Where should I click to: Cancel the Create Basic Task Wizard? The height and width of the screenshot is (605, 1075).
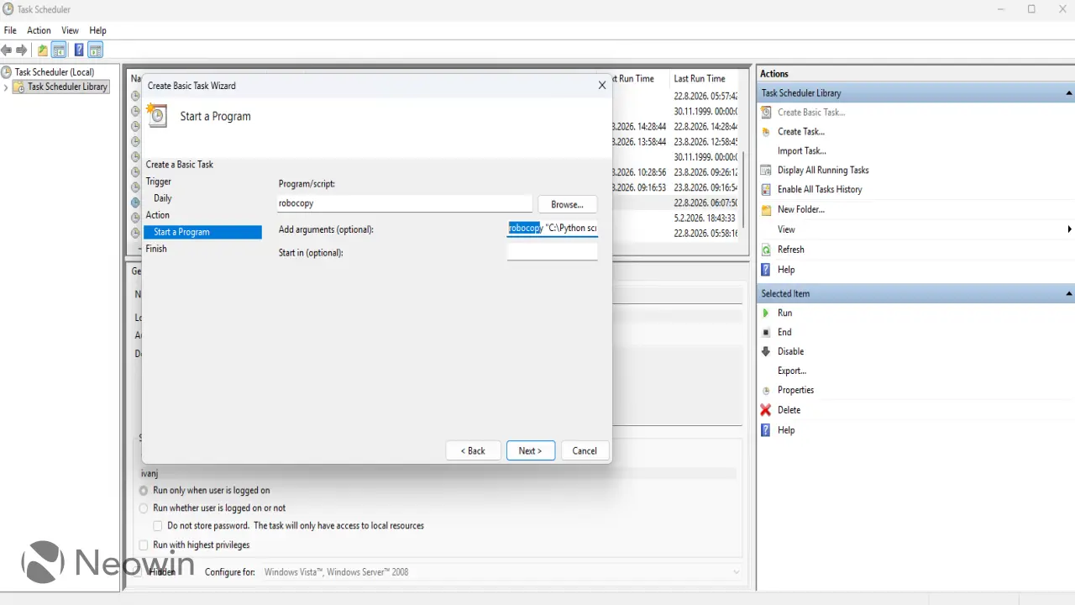tap(585, 450)
